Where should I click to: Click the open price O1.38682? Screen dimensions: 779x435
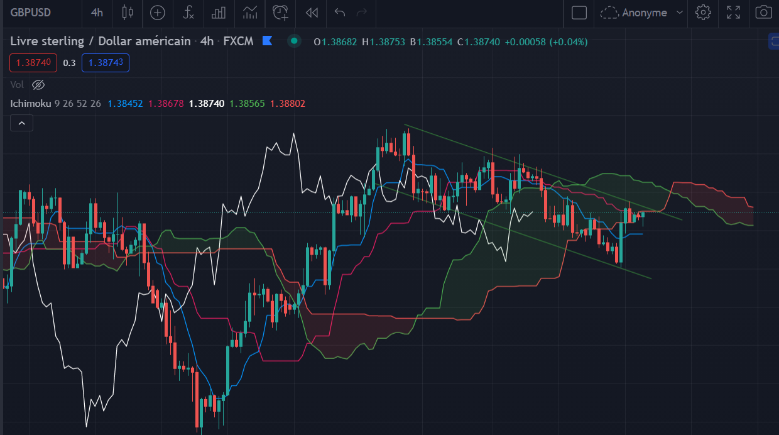[335, 42]
